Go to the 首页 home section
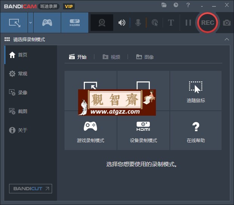 pyautogui.click(x=31, y=55)
